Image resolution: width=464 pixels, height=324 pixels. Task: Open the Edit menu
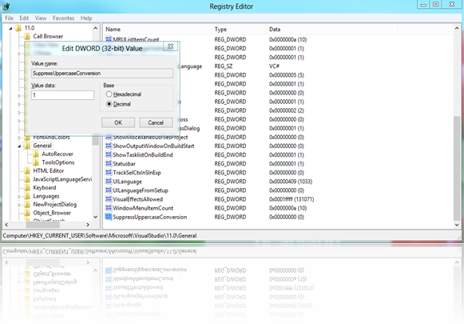pos(24,18)
